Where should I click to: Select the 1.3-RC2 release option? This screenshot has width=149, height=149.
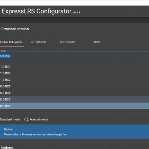tap(74, 80)
